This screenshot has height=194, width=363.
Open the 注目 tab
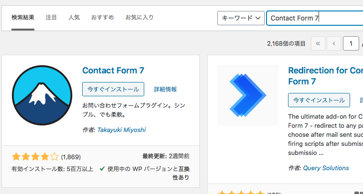(51, 17)
